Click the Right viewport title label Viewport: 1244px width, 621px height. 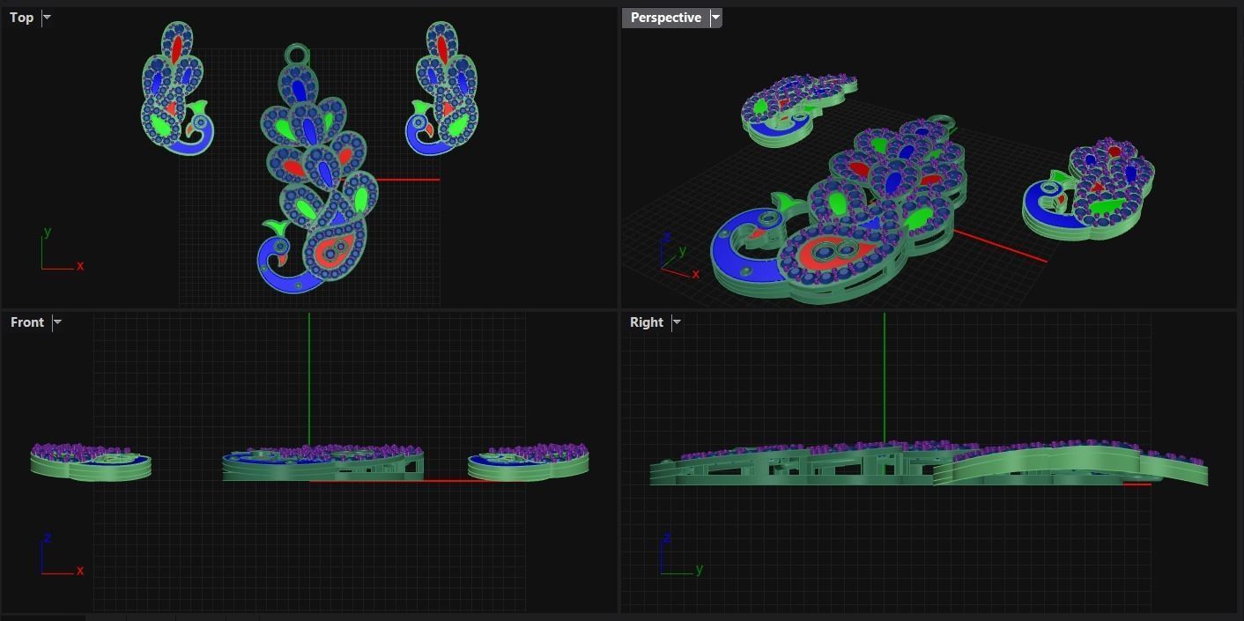(647, 322)
